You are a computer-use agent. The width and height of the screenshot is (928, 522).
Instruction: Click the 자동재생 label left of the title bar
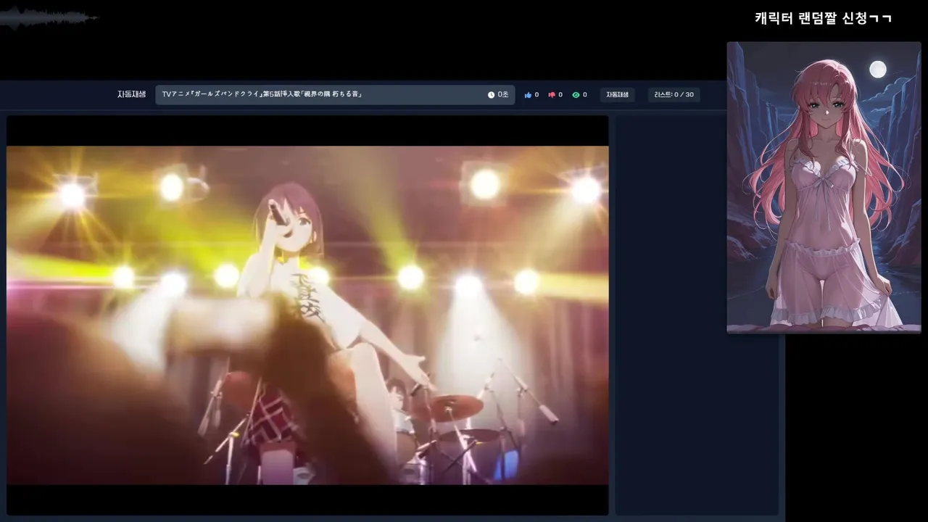pos(131,94)
